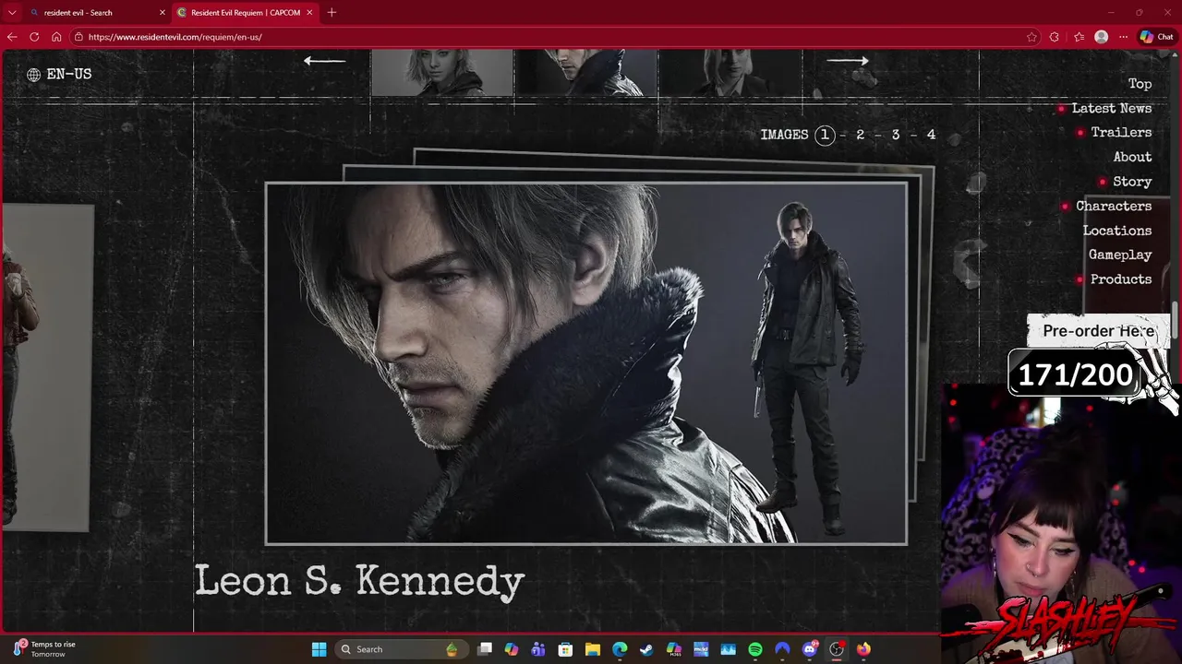
Task: Open the browser home page icon
Action: tap(56, 37)
